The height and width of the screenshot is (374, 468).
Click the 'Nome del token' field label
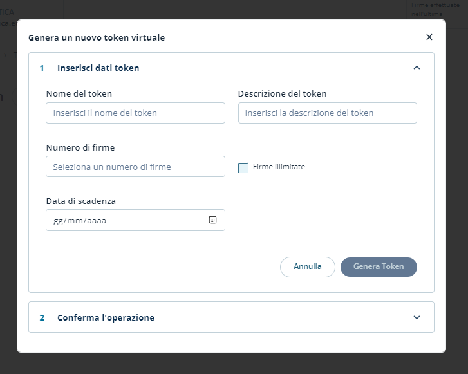pos(79,93)
